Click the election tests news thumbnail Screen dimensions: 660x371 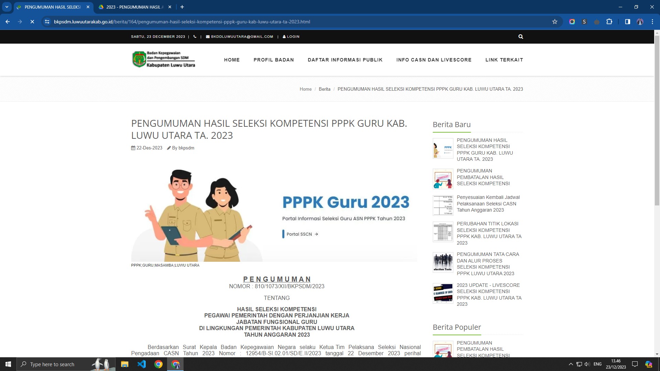tap(443, 262)
